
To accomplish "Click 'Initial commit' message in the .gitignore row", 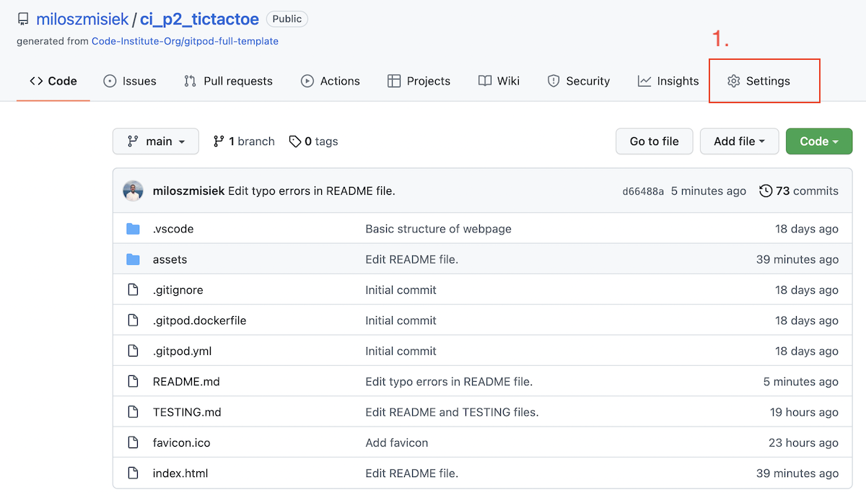I will click(x=401, y=289).
